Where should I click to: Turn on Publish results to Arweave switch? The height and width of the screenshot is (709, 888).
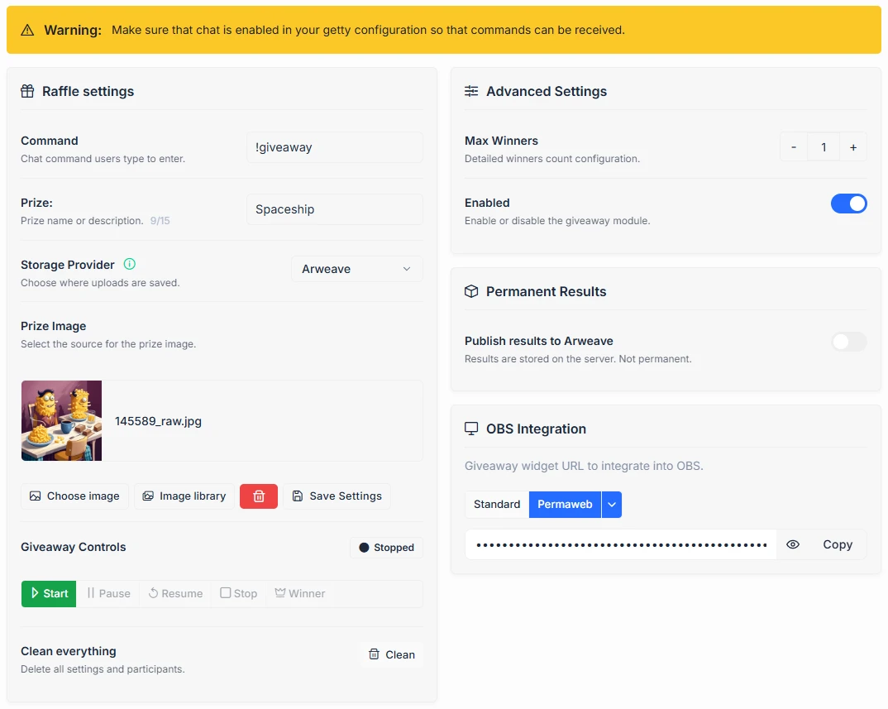point(848,342)
